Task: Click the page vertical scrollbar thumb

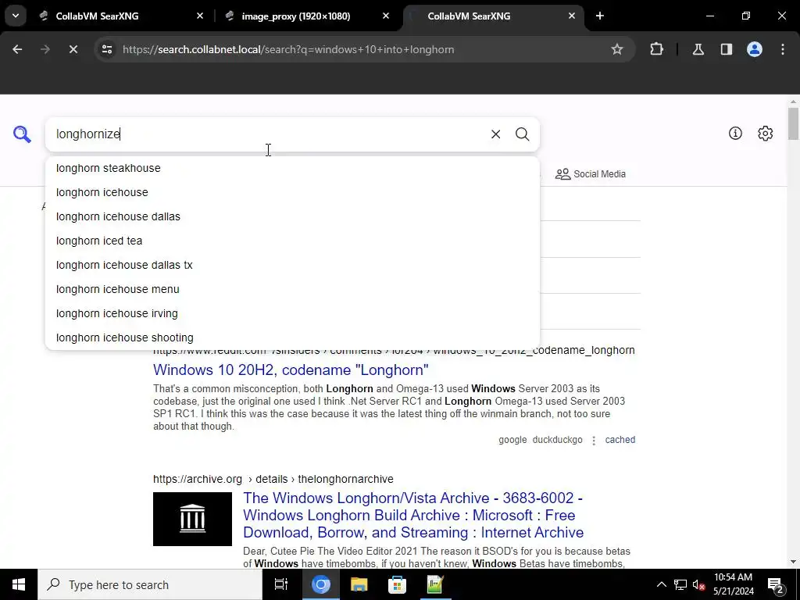Action: pos(793,123)
